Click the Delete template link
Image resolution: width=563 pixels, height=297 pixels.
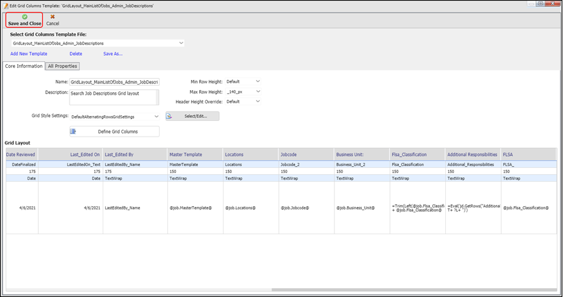(x=76, y=54)
